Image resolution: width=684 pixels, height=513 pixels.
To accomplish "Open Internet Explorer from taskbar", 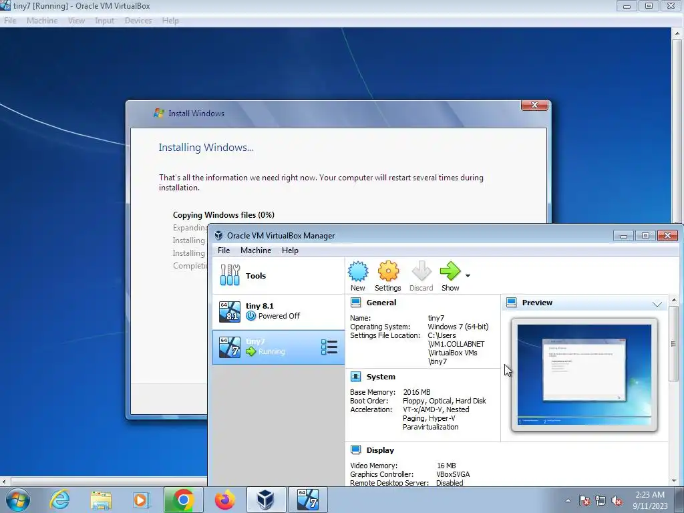I will coord(59,500).
